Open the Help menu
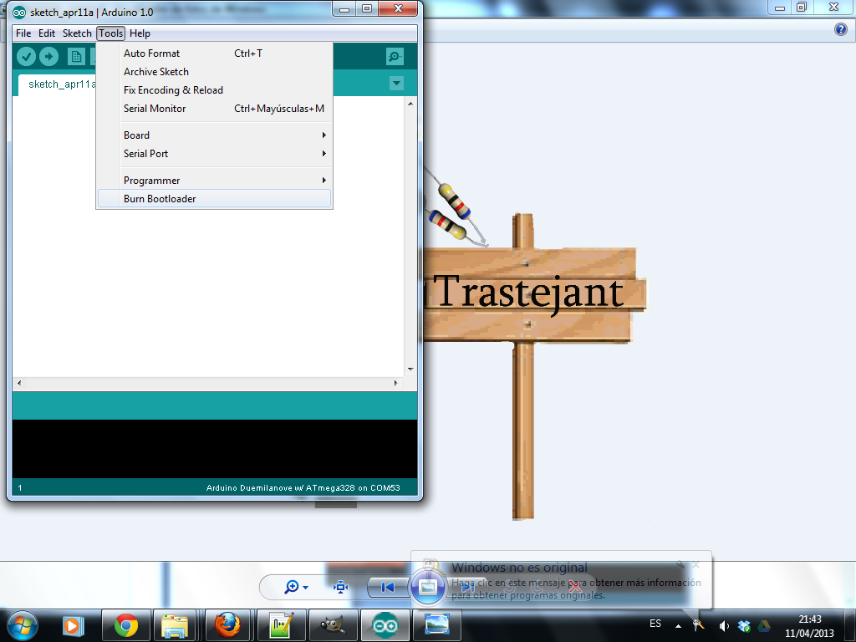The image size is (856, 642). (x=140, y=33)
